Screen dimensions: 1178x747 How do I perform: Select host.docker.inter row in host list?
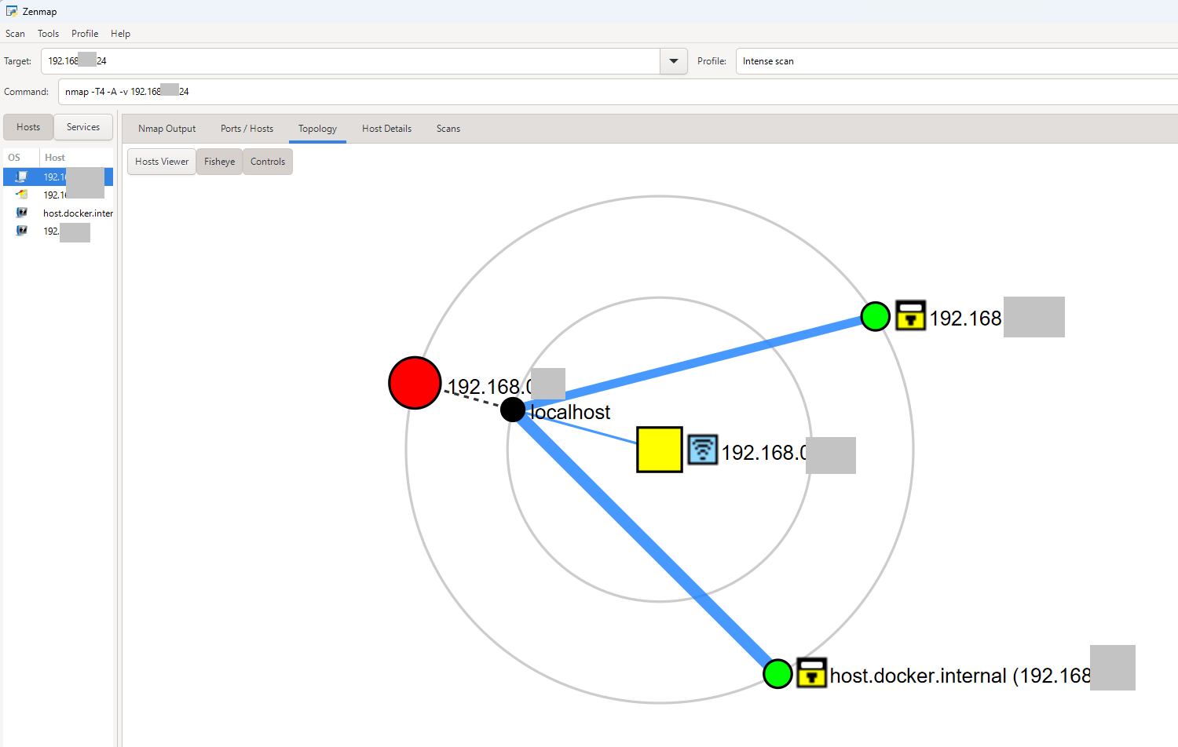(58, 213)
